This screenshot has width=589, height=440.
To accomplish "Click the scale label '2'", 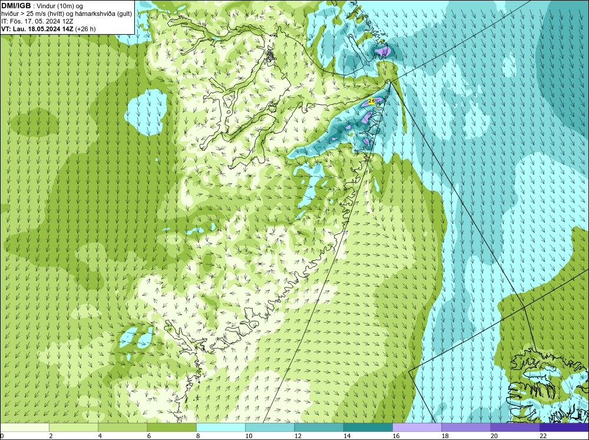I will tap(51, 436).
